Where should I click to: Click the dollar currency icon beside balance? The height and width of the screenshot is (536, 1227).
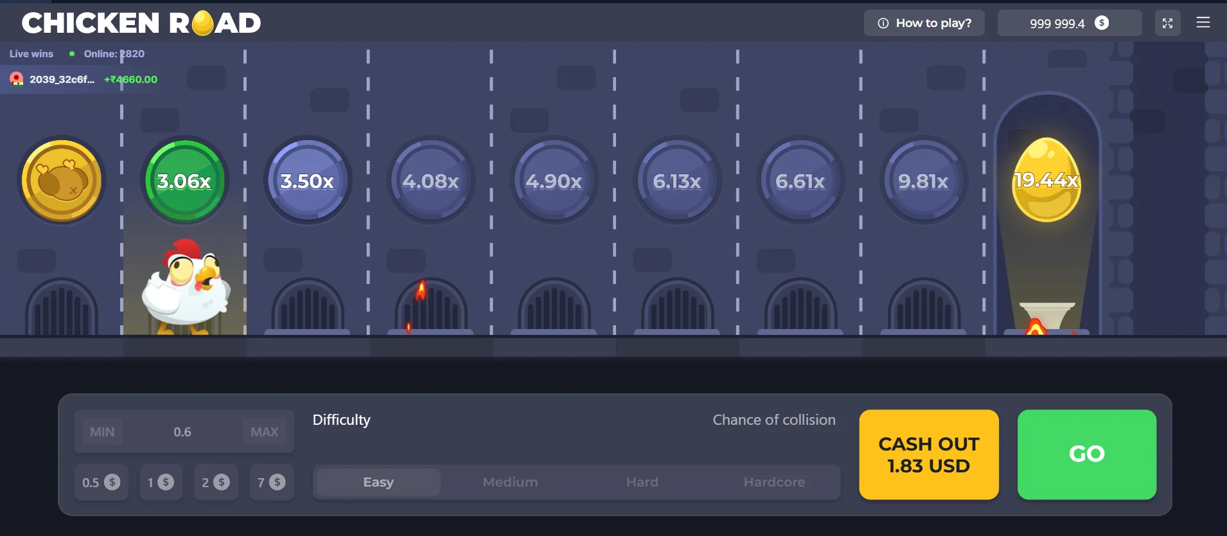tap(1102, 23)
